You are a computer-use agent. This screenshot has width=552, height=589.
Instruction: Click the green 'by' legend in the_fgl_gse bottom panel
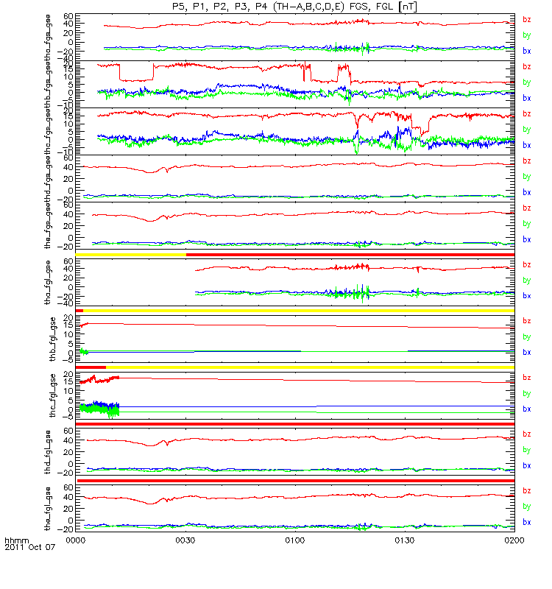pyautogui.click(x=527, y=507)
